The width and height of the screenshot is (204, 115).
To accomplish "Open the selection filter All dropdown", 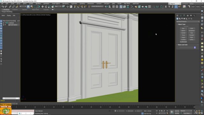I will 23,6.
